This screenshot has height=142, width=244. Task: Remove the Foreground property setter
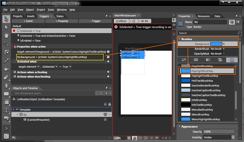[x=108, y=51]
